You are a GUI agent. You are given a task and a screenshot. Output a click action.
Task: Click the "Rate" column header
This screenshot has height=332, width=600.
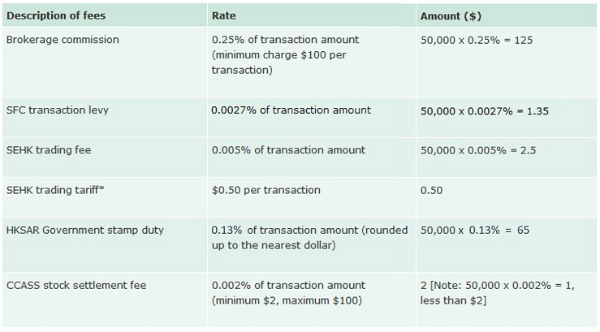click(x=224, y=15)
